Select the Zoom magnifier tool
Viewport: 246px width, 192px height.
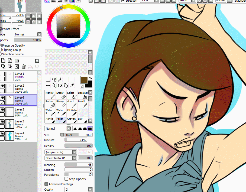click(54, 86)
